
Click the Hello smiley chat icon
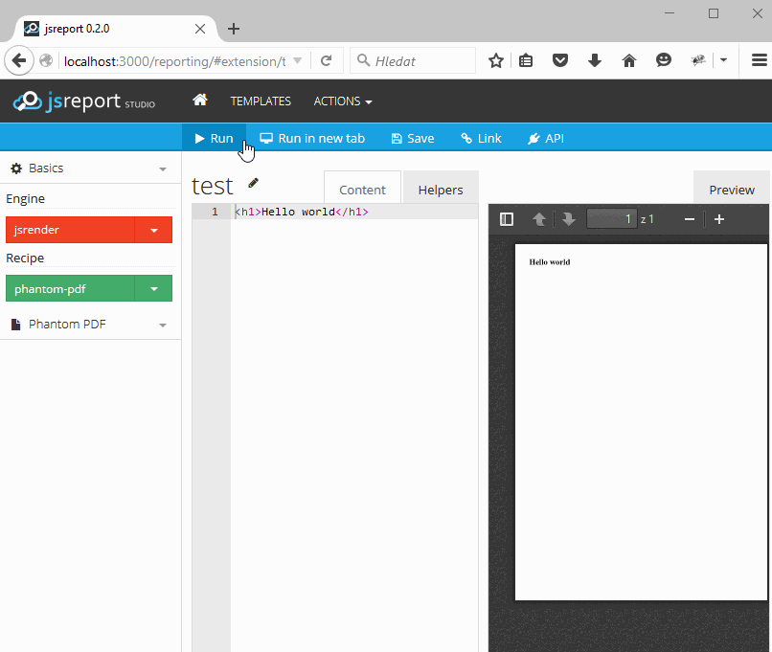664,60
